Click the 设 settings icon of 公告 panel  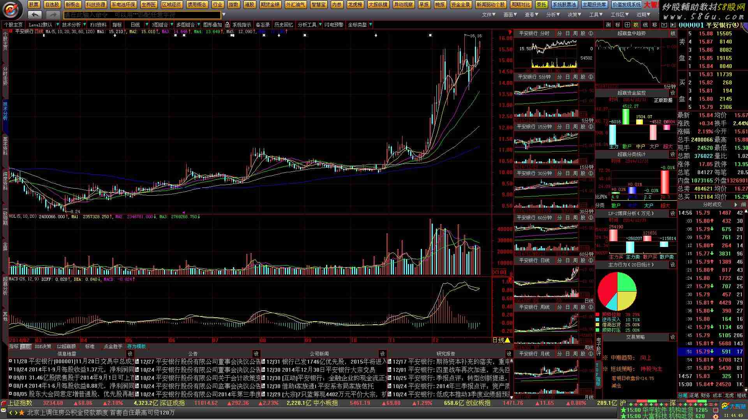pos(256,353)
